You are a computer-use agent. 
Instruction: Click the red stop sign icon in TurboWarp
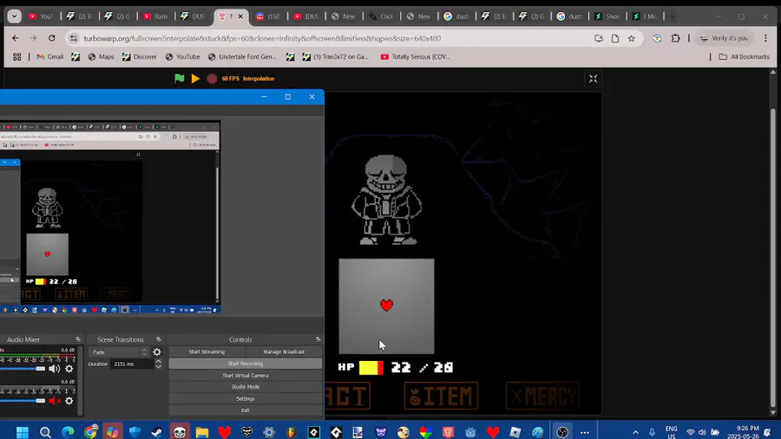212,79
